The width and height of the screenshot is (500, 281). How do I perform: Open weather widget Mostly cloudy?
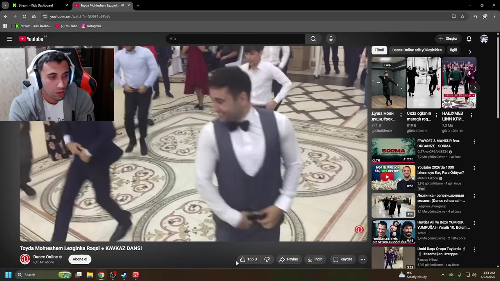pos(412,275)
